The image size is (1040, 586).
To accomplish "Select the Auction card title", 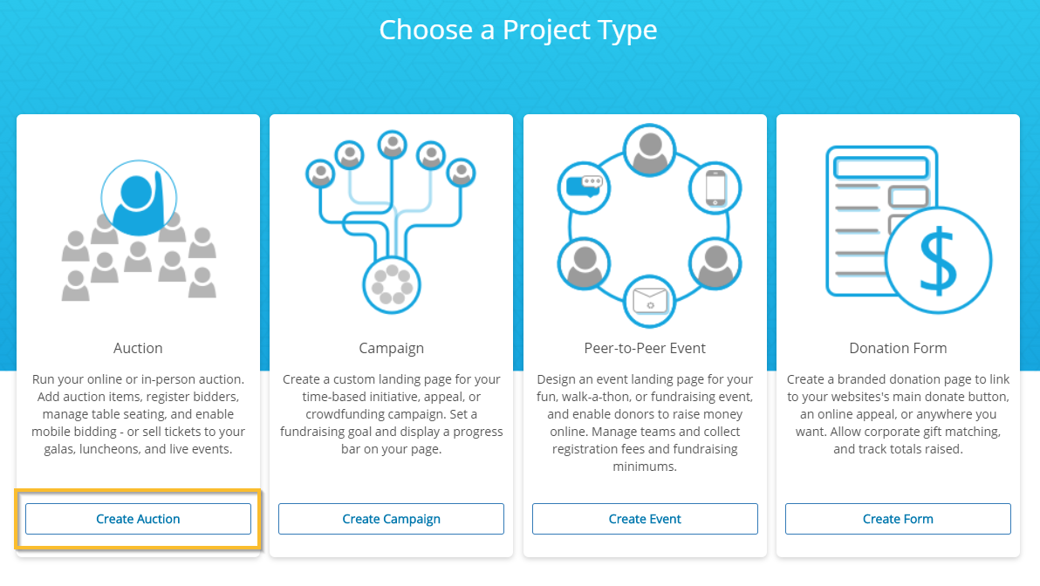I will click(x=138, y=348).
